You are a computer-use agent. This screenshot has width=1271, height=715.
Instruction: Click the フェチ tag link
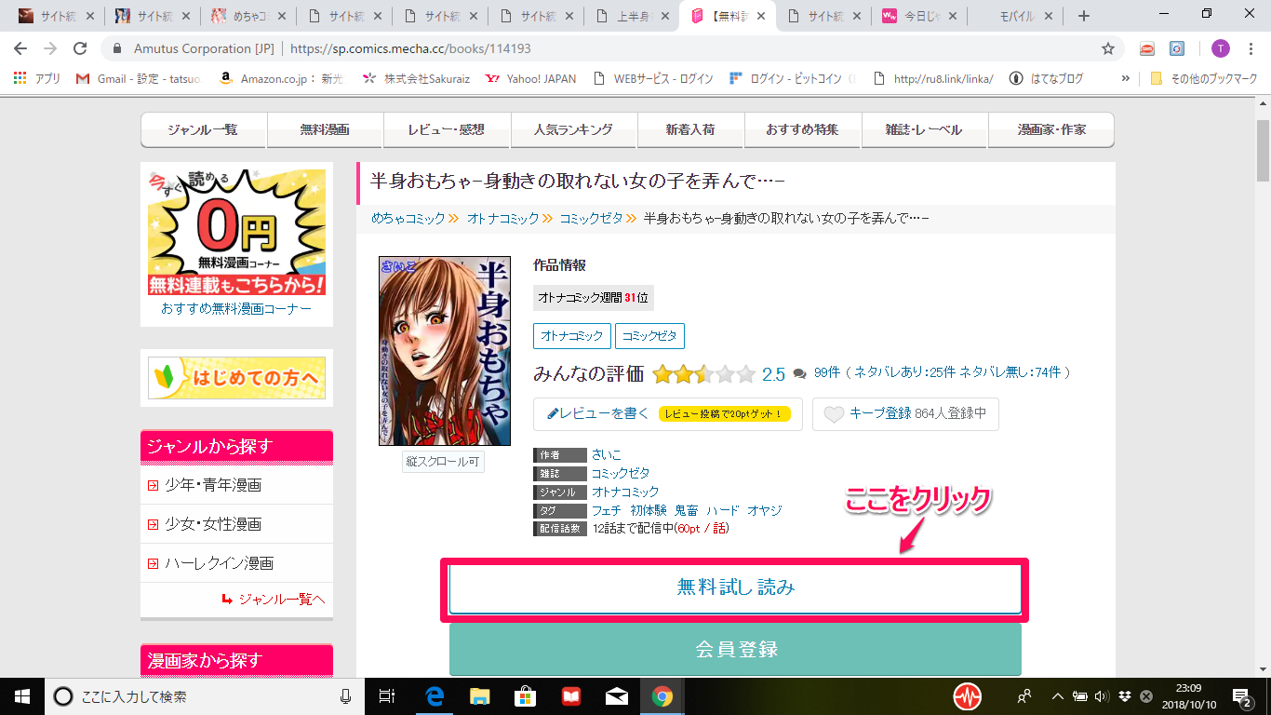pyautogui.click(x=606, y=510)
